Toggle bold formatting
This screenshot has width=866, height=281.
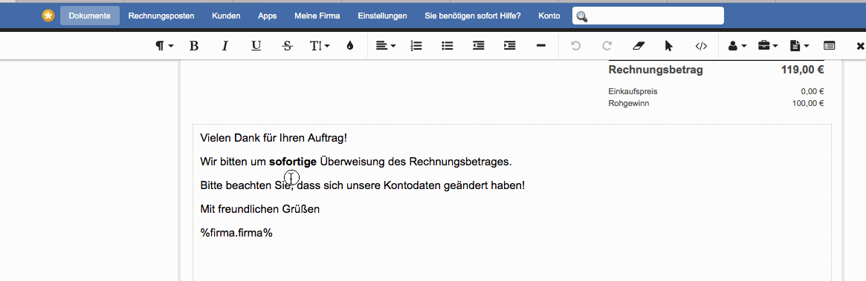click(194, 46)
